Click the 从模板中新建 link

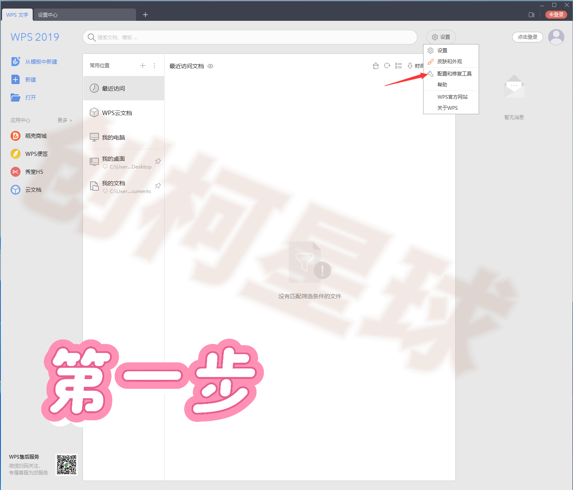(41, 62)
